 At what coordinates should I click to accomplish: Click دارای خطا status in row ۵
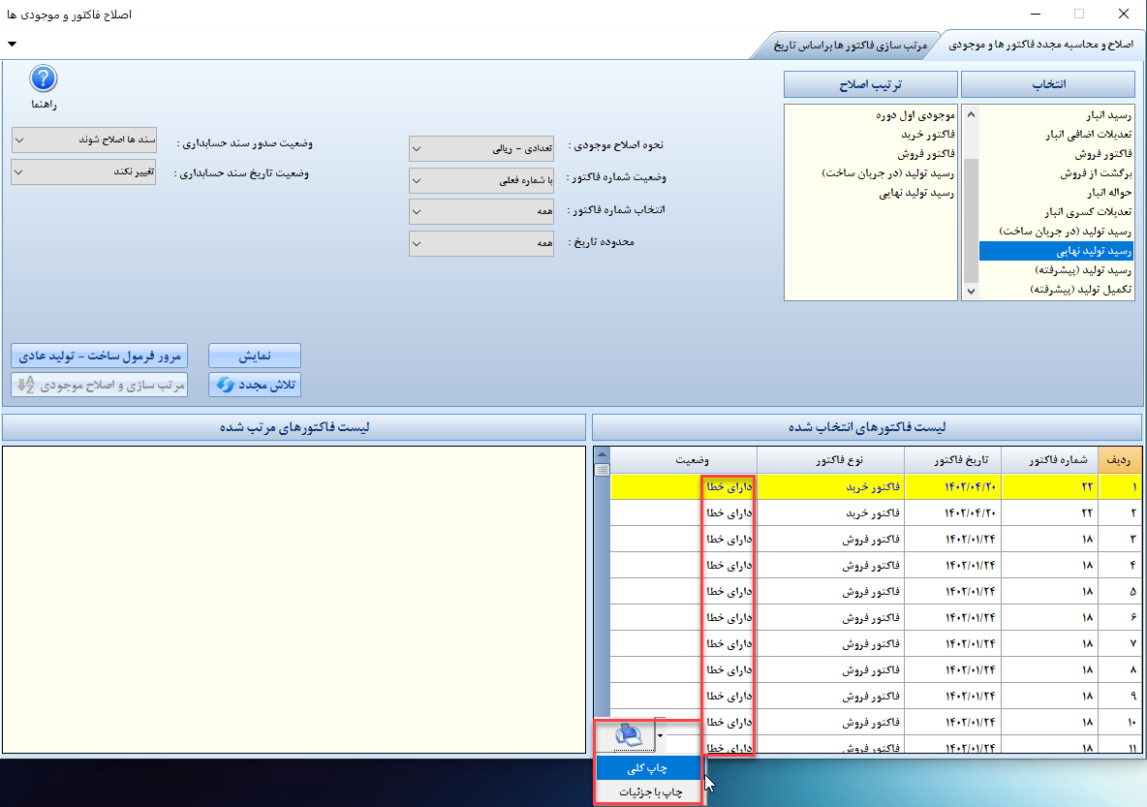(x=728, y=591)
